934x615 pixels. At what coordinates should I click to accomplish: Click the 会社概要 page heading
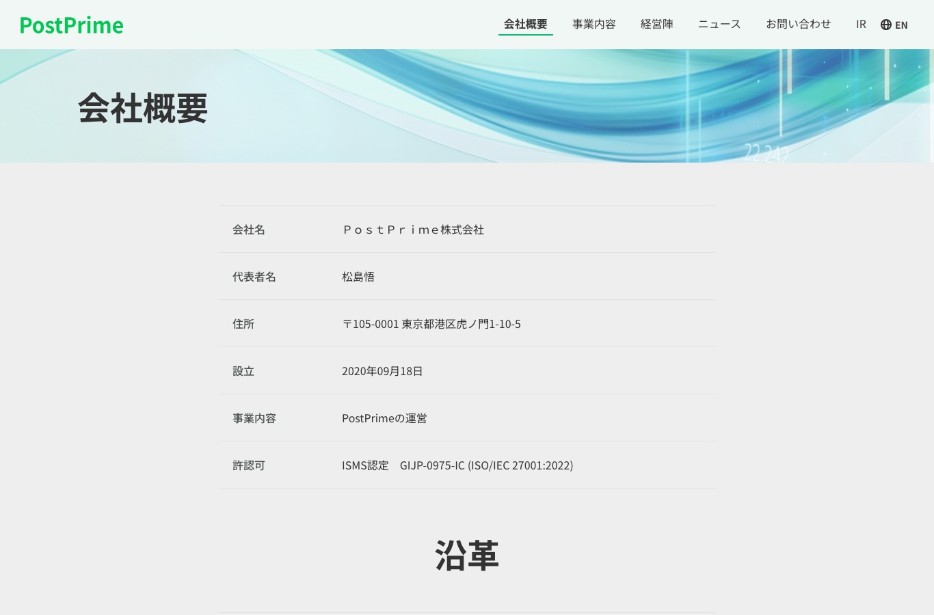143,107
